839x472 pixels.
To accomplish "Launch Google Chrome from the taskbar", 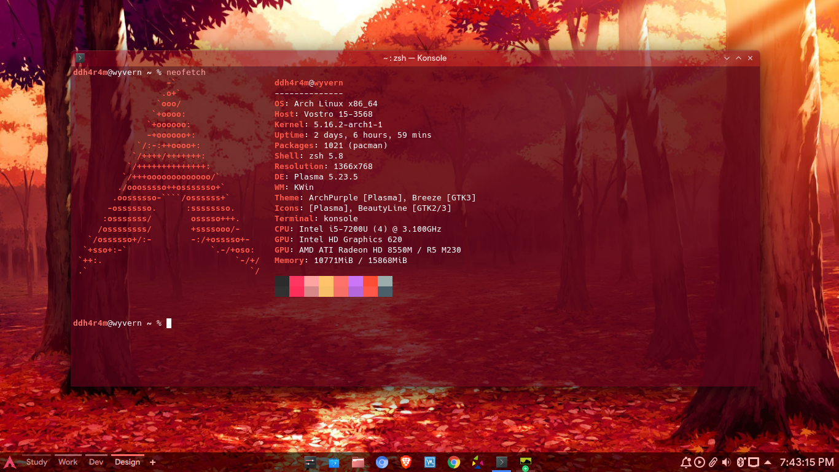I will tap(454, 462).
